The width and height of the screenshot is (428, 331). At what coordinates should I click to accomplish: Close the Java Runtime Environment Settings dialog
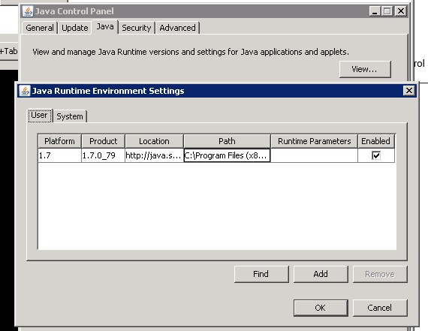pos(409,91)
